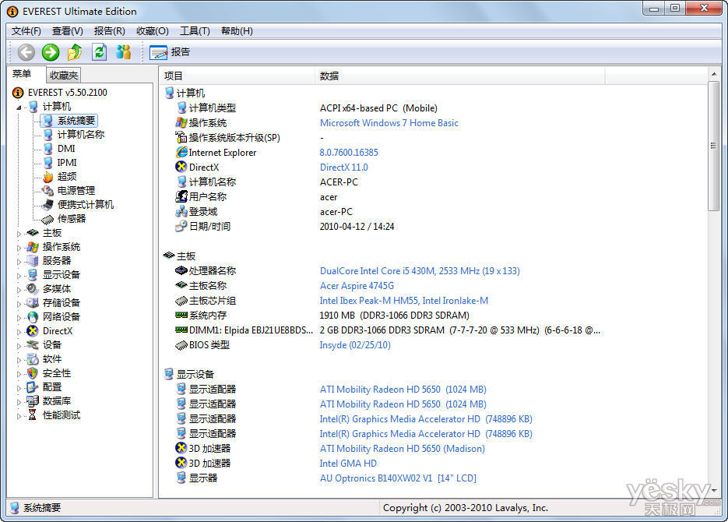Click the 计算机类型 row icon
The image size is (728, 522).
click(181, 108)
